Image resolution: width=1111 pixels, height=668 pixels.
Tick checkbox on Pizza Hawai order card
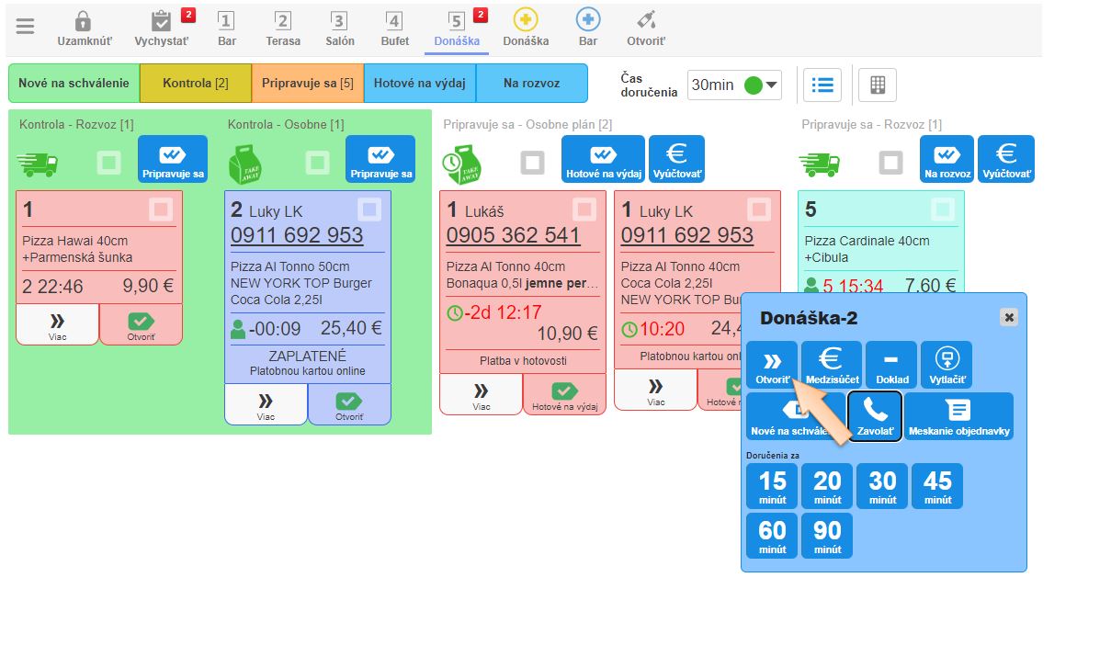pos(161,209)
